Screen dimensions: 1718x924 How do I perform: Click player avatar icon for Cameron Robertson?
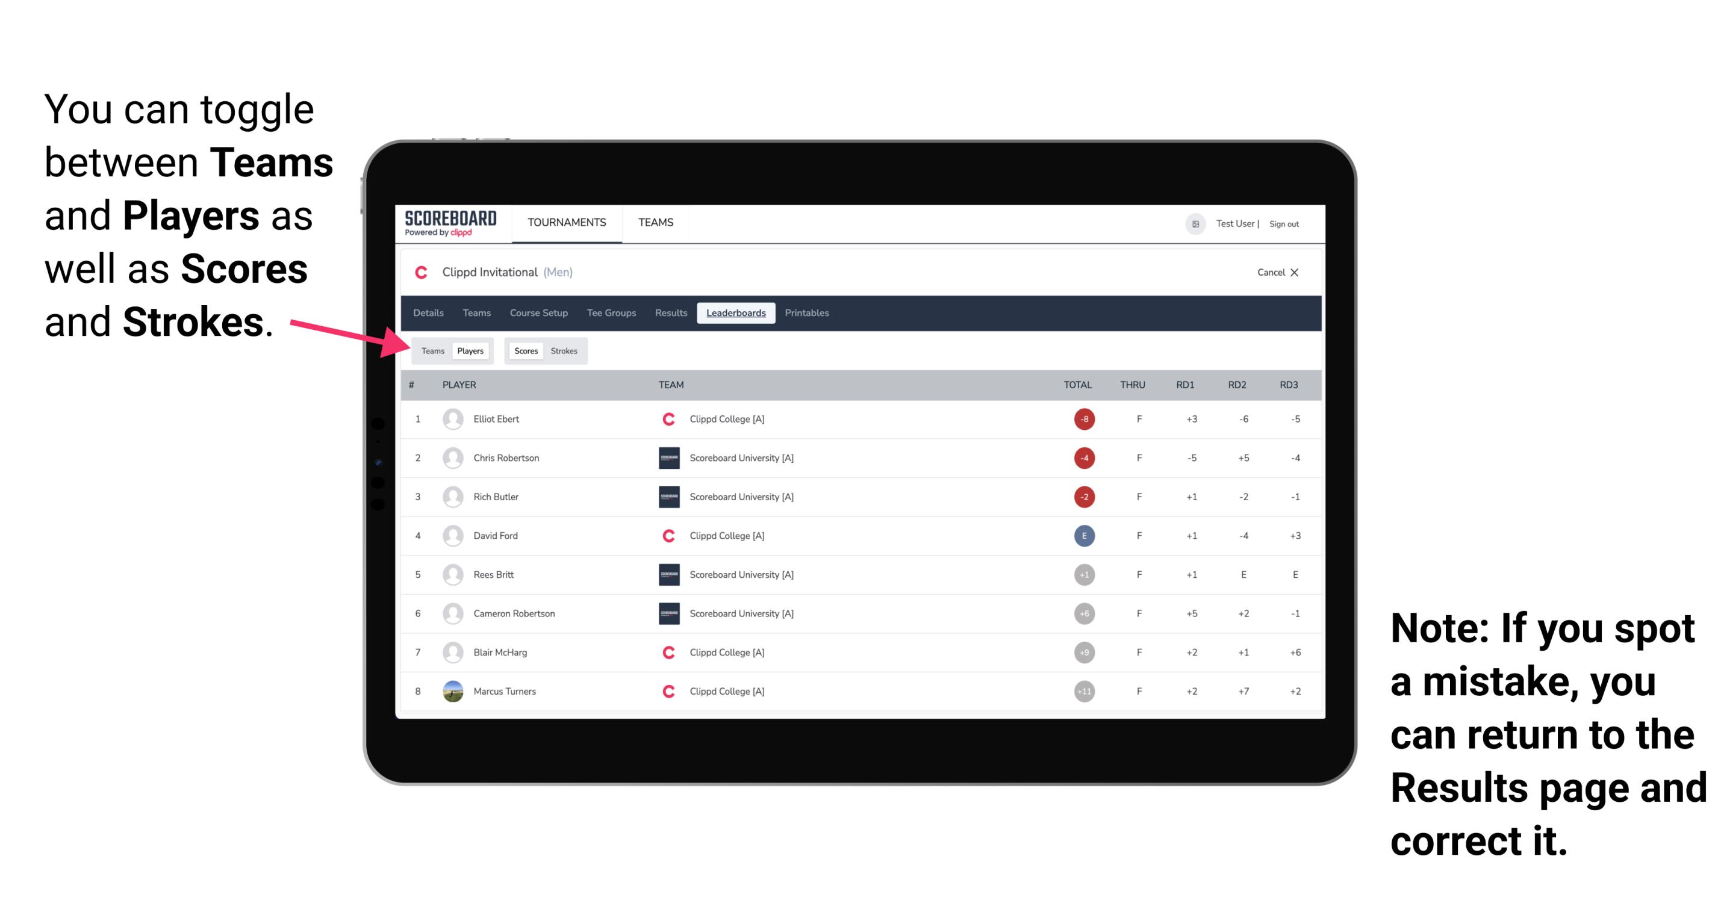click(454, 613)
